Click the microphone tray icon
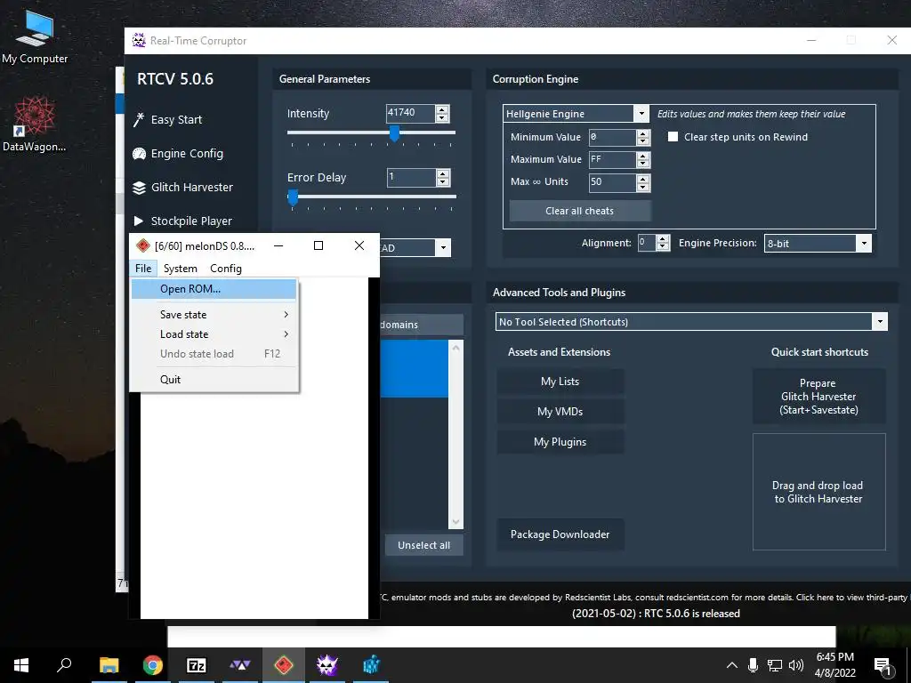The image size is (911, 683). pyautogui.click(x=753, y=665)
